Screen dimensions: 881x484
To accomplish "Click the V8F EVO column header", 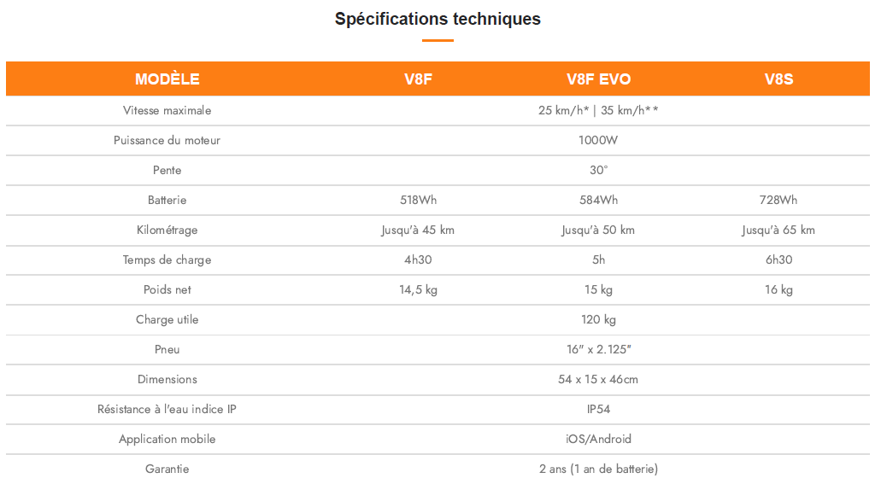I will pyautogui.click(x=598, y=79).
